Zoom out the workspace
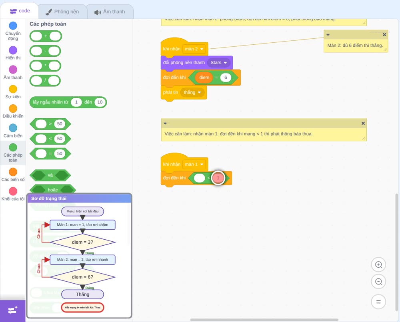This screenshot has width=400, height=322. pyautogui.click(x=378, y=282)
